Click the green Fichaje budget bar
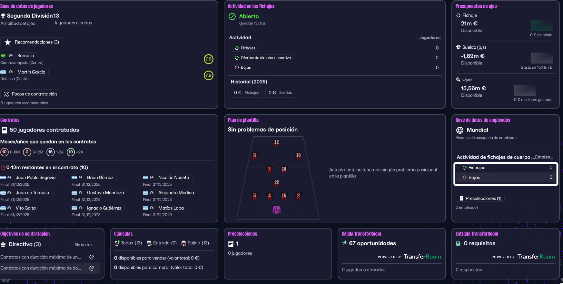Viewport: 563px width, 284px height. [542, 25]
